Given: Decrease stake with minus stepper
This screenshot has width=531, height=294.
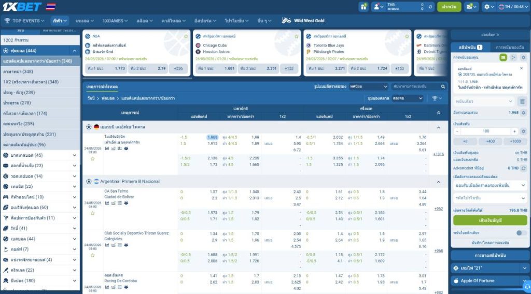Looking at the screenshot, I should point(457,131).
